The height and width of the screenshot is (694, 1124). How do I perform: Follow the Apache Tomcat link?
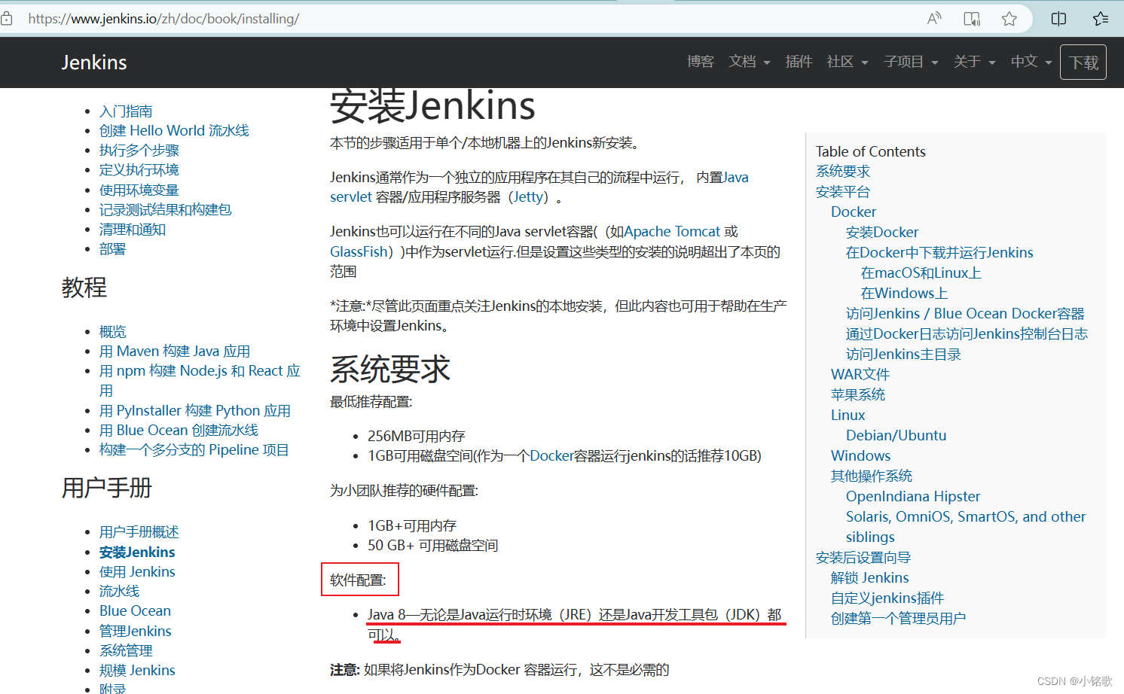point(673,232)
